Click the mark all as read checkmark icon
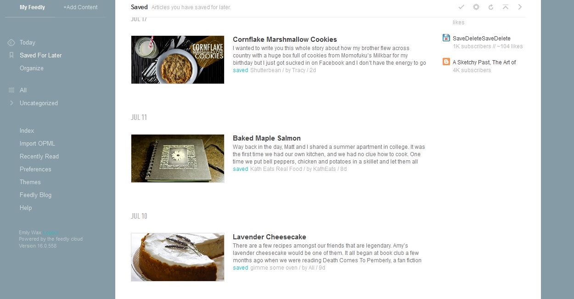 pos(461,7)
